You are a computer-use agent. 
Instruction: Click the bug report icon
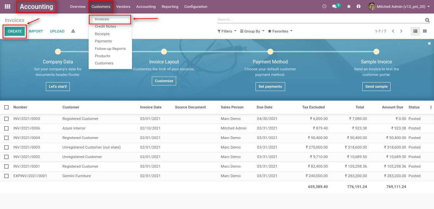point(348,6)
